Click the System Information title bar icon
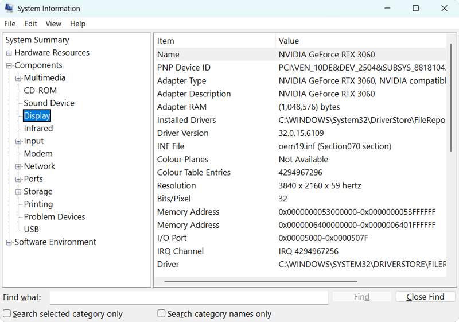459x322 pixels. point(9,9)
